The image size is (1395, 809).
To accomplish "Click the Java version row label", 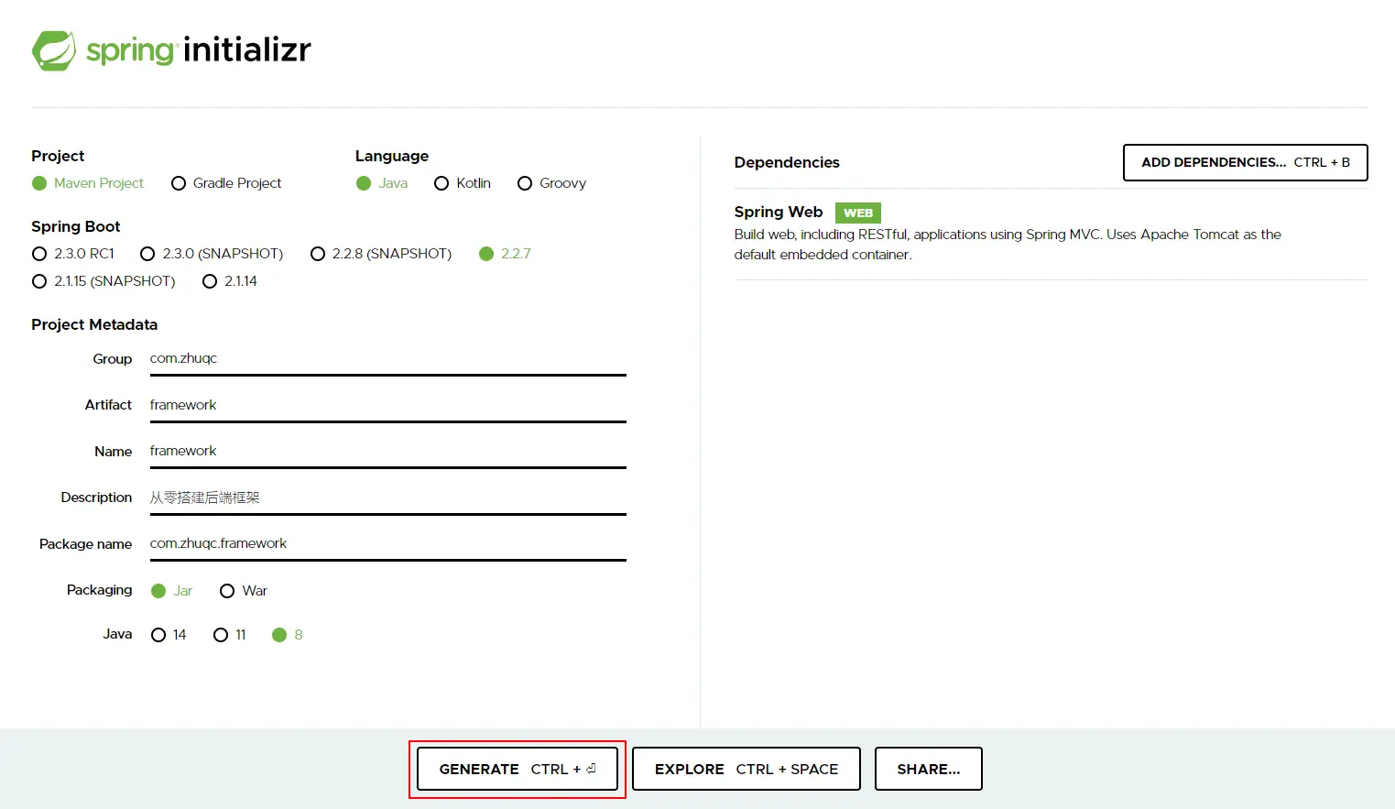I will point(117,634).
